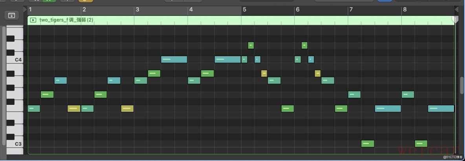Select the small yellow note in bar 6
465x161 pixels.
click(x=317, y=73)
